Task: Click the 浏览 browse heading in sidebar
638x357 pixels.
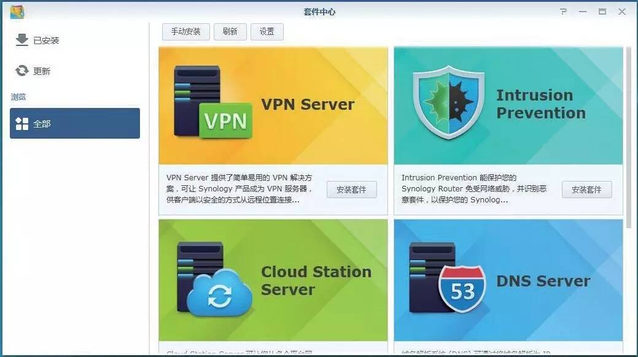Action: point(18,97)
